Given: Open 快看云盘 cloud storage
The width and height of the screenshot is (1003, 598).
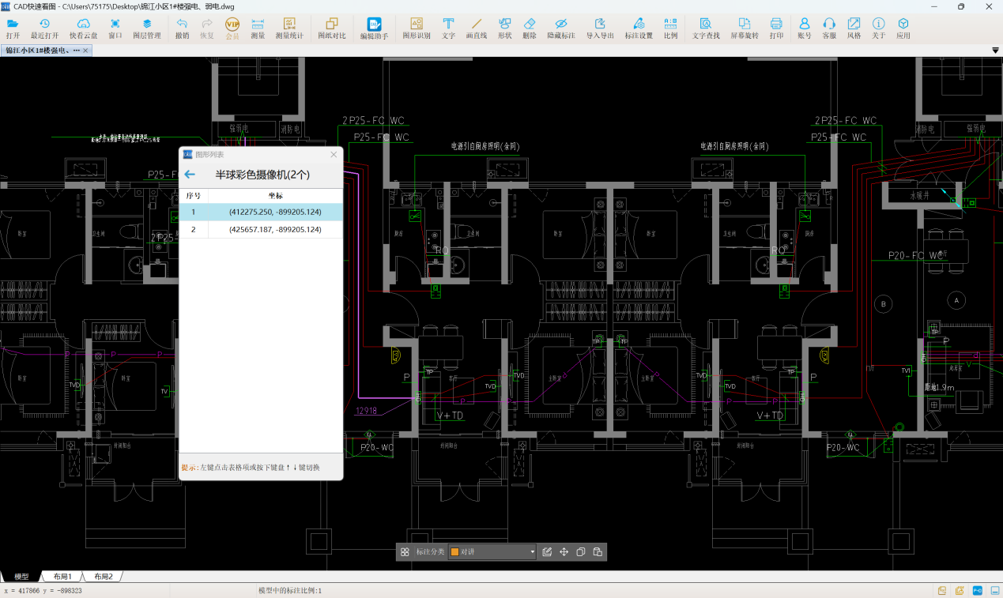Looking at the screenshot, I should point(83,29).
